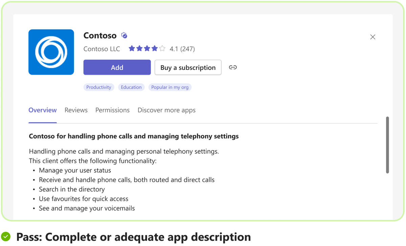406x246 pixels.
Task: Select the Education category tag
Action: tap(131, 87)
